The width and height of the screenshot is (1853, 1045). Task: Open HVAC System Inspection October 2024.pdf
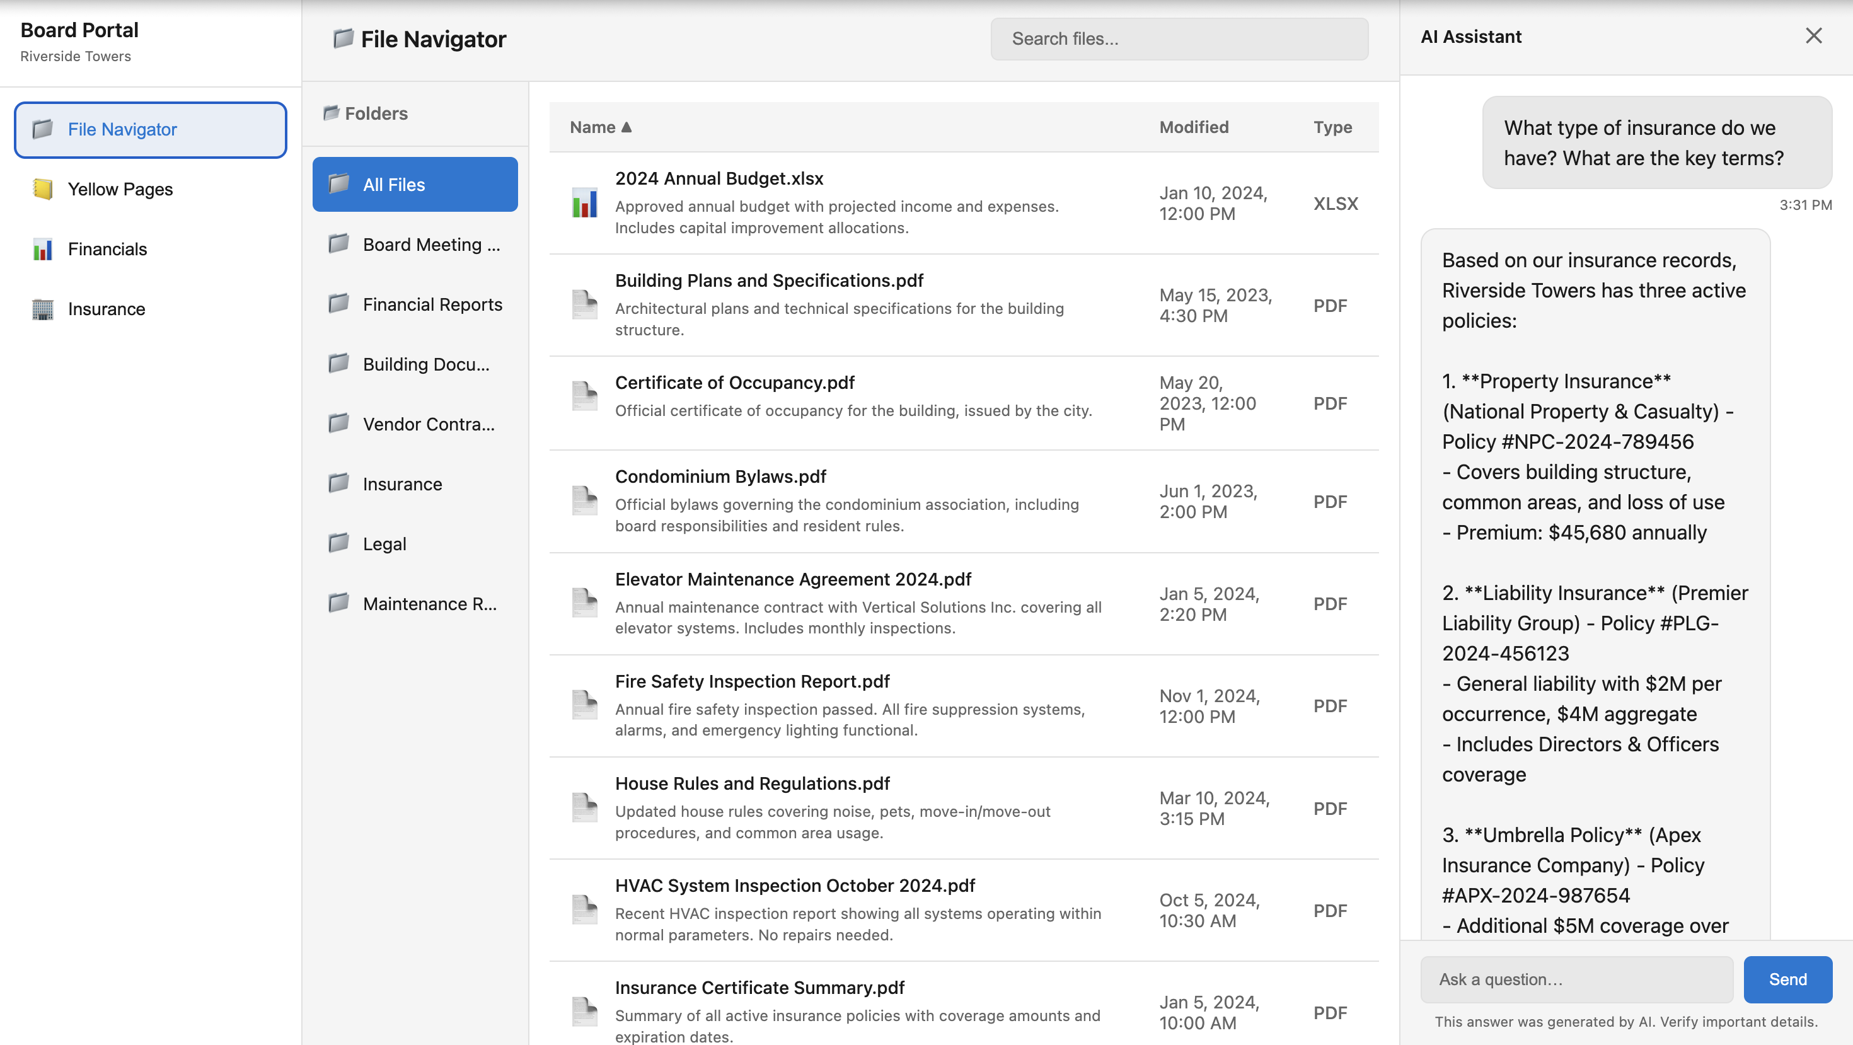[x=795, y=886]
